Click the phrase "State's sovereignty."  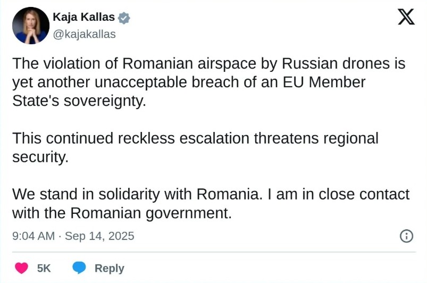click(x=79, y=101)
